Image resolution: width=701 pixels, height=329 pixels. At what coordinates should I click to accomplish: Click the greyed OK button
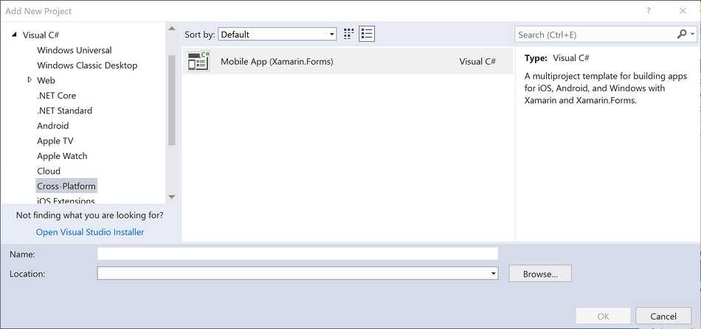[x=603, y=316]
